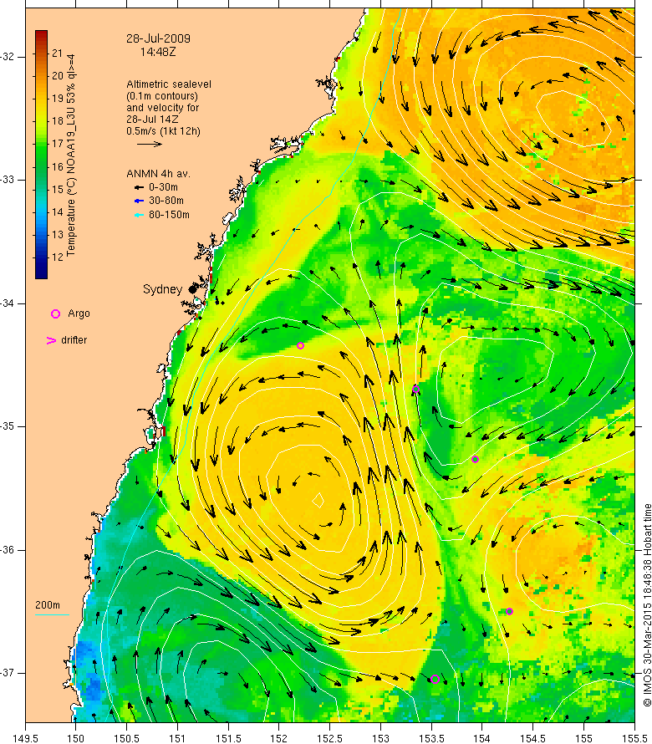Click the color bar tick label 17
Screen dimensions: 652x744
coord(58,144)
